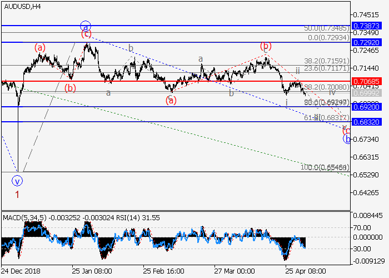The width and height of the screenshot is (389, 278).
Task: Select the circled blue 'v' wave marker
Action: 17,180
